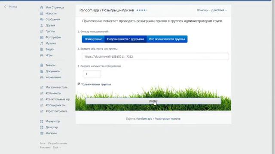Viewport: 275px width, 154px height.
Task: Open the 42.Сундучок group link
Action: coord(56,105)
